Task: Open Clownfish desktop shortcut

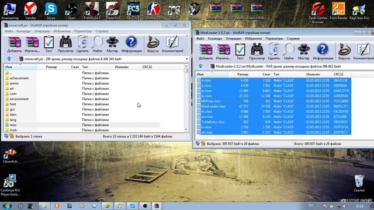Action: (10, 156)
